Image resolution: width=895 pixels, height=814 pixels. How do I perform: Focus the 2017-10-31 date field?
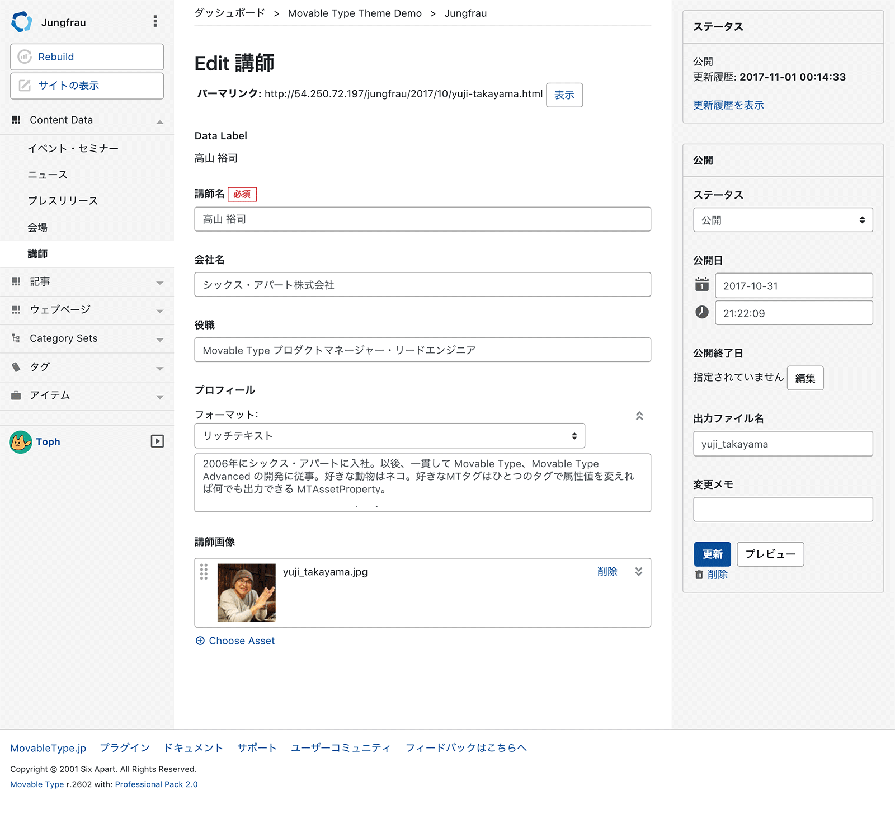(794, 285)
